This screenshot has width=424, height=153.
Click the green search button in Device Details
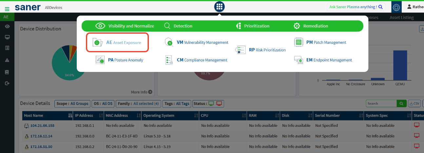[401, 104]
